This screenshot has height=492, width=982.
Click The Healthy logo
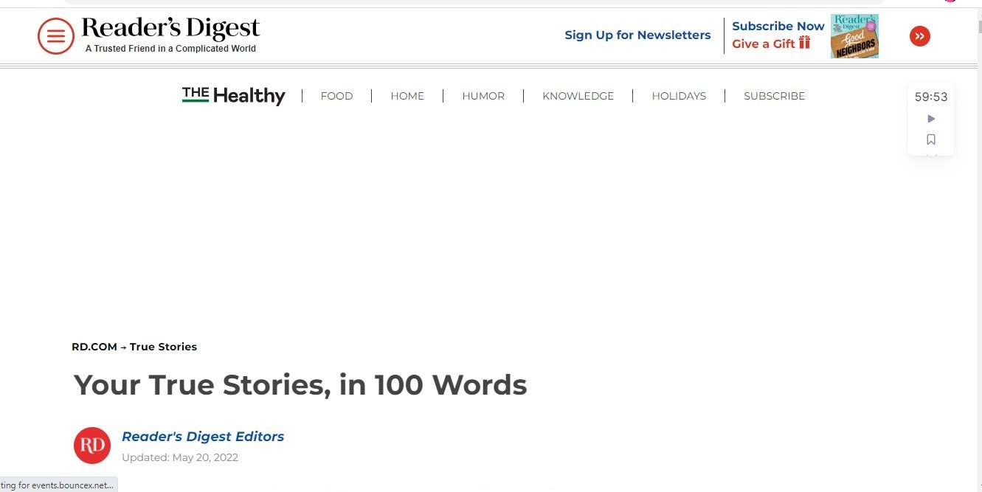[x=233, y=95]
